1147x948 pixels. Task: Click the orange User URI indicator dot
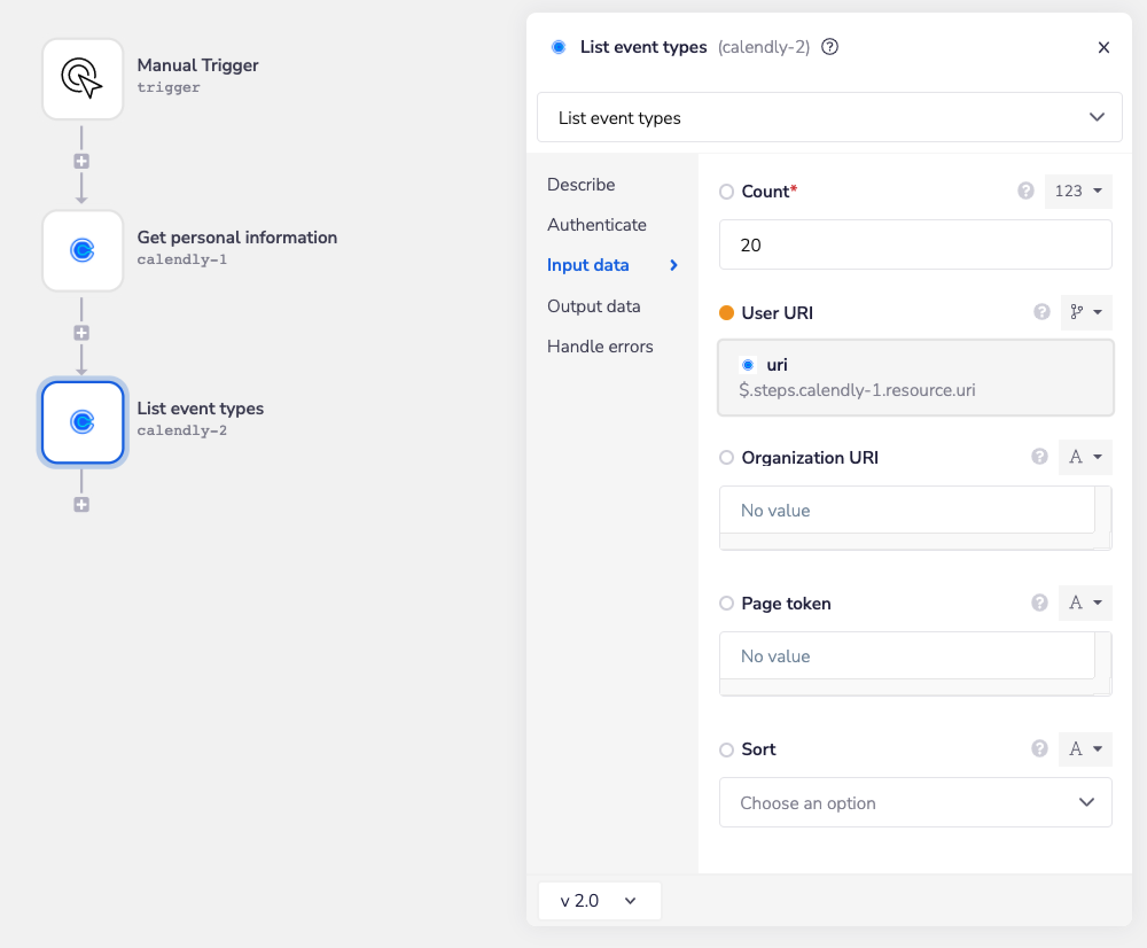726,313
